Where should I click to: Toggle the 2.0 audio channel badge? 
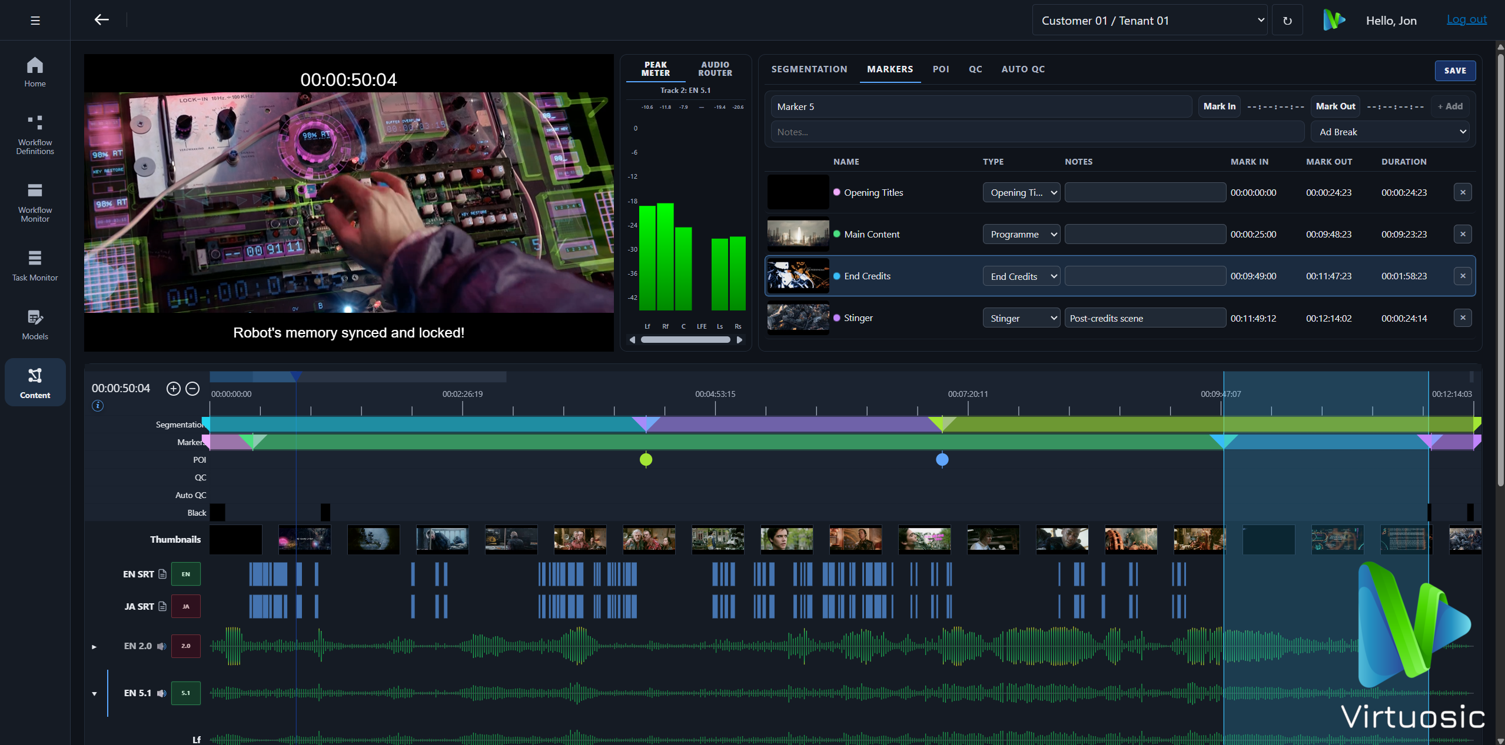[186, 646]
